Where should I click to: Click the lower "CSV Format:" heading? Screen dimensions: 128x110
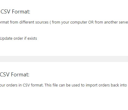[x=15, y=75]
